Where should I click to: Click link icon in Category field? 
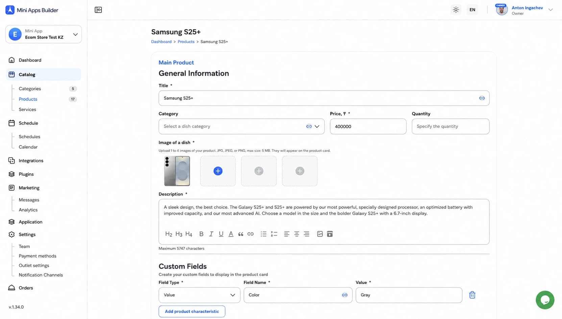(309, 126)
